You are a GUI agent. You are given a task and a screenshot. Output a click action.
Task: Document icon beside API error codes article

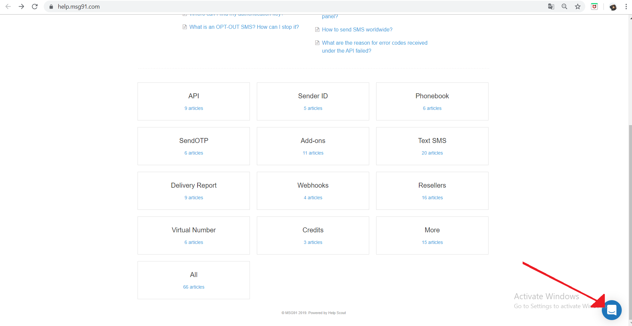317,43
